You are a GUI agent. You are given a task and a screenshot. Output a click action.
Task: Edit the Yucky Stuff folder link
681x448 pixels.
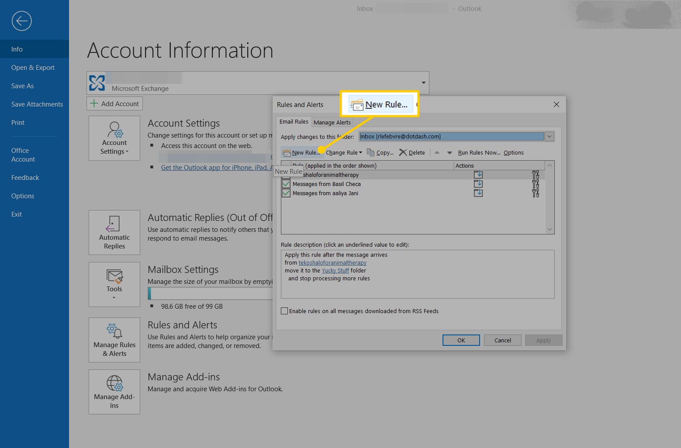tap(335, 270)
